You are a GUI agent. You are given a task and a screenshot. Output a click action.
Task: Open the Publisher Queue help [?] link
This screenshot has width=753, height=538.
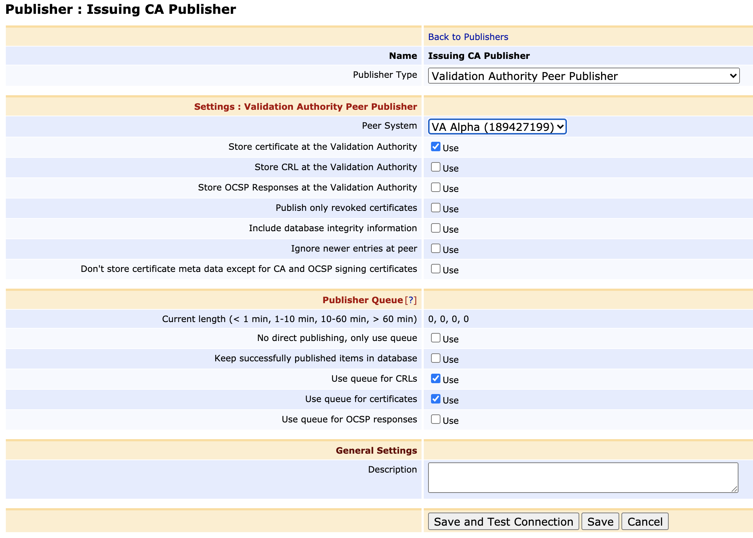pyautogui.click(x=411, y=300)
